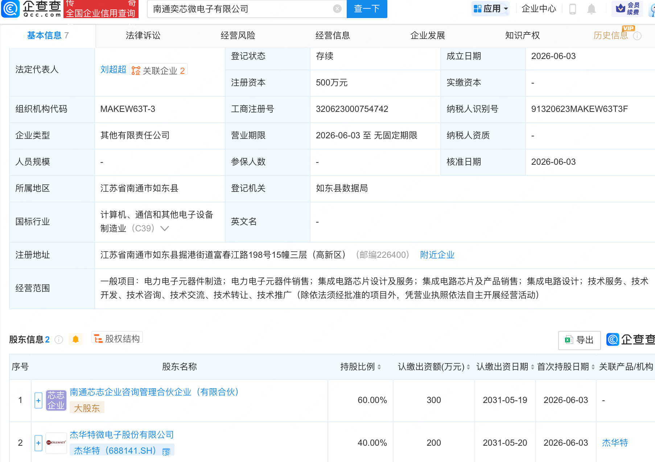Expand shareholder row 2 plus button

pyautogui.click(x=38, y=443)
